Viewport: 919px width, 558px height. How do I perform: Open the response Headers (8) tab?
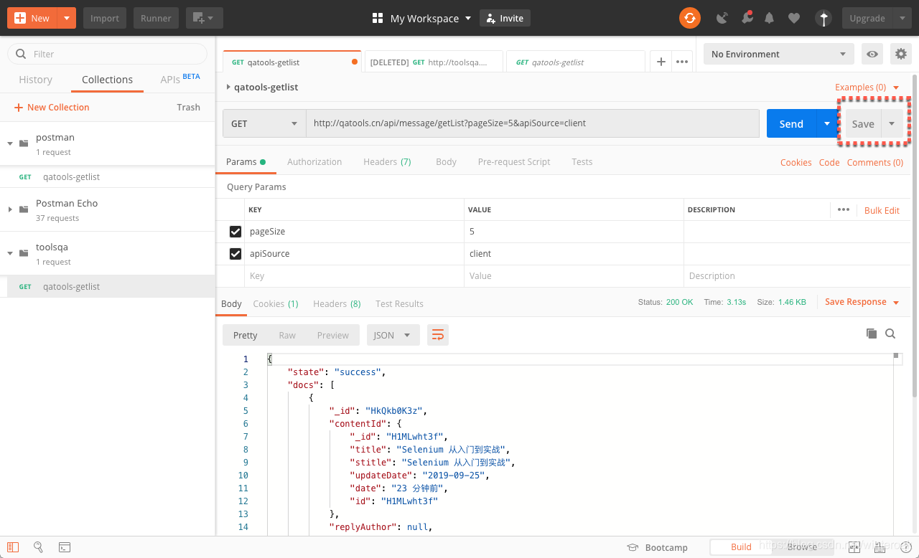(x=337, y=303)
